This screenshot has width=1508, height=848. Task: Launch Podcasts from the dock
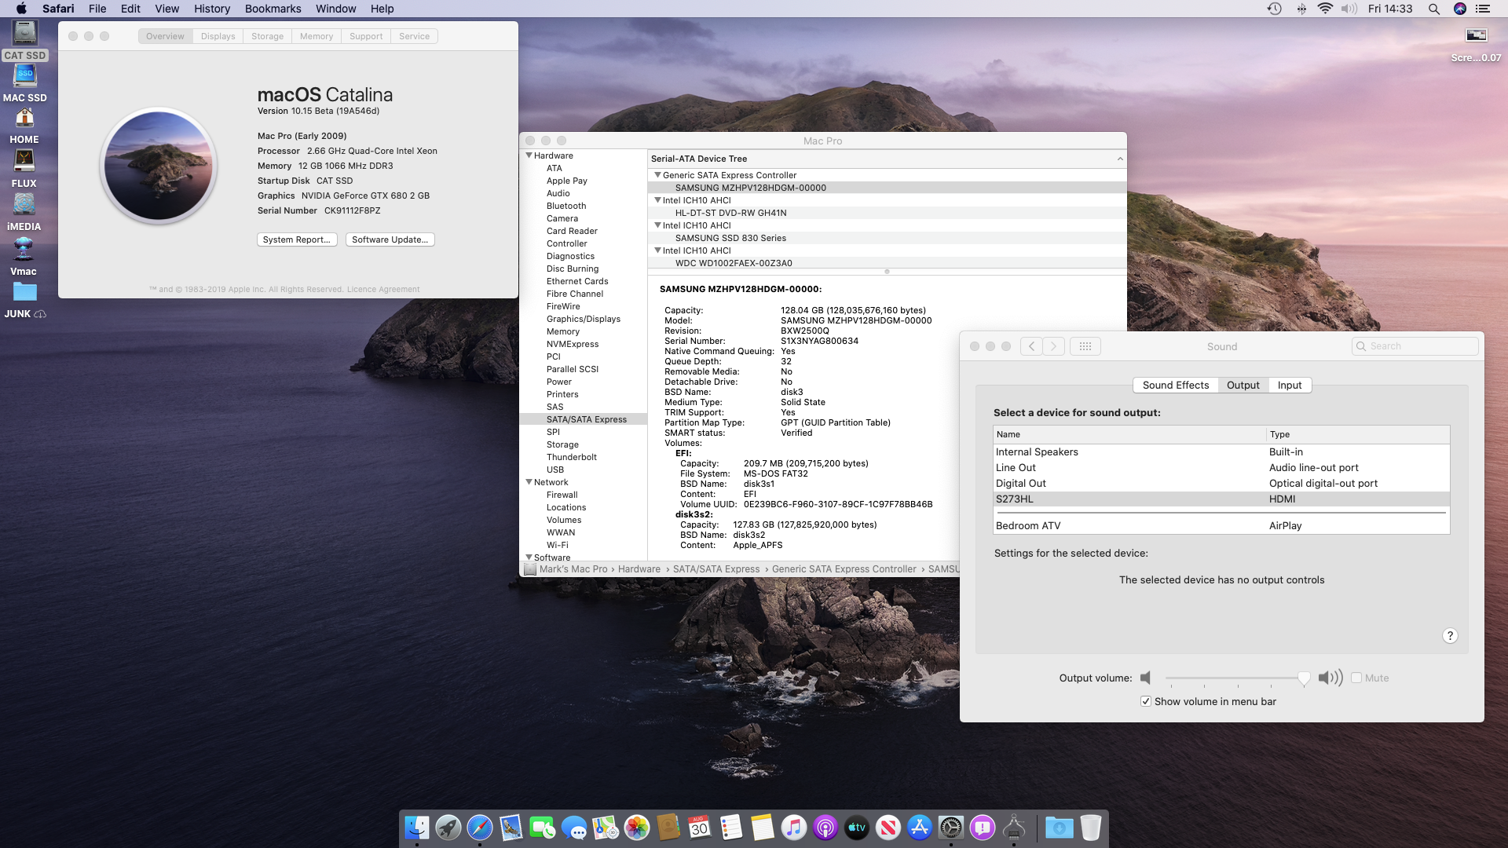click(825, 828)
